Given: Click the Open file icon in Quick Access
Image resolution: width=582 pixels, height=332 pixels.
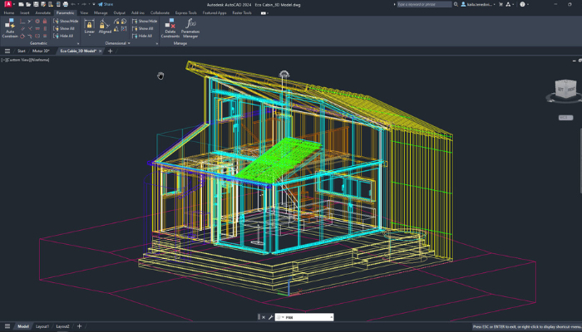Looking at the screenshot, I should [x=28, y=4].
